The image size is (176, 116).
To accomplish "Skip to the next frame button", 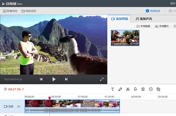I will click(66, 79).
